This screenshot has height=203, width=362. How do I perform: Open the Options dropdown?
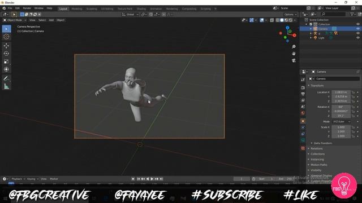[x=290, y=15]
